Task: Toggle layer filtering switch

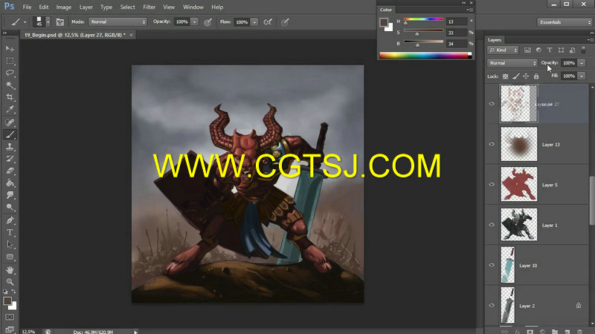Action: pos(584,50)
